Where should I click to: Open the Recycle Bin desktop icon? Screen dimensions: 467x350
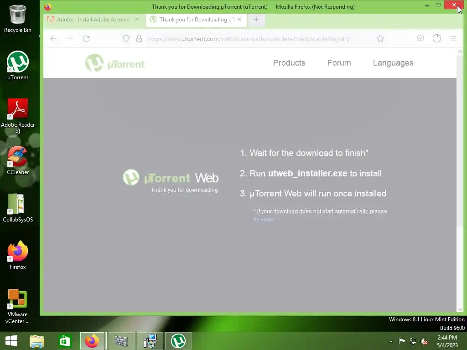pos(18,19)
